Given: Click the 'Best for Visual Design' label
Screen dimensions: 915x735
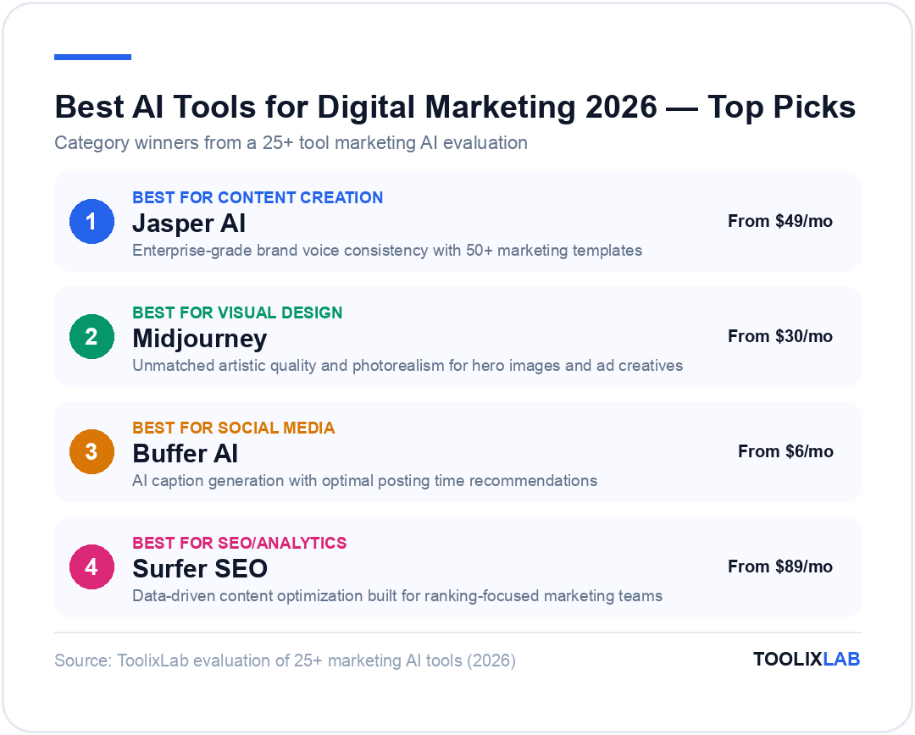Looking at the screenshot, I should pyautogui.click(x=237, y=312).
